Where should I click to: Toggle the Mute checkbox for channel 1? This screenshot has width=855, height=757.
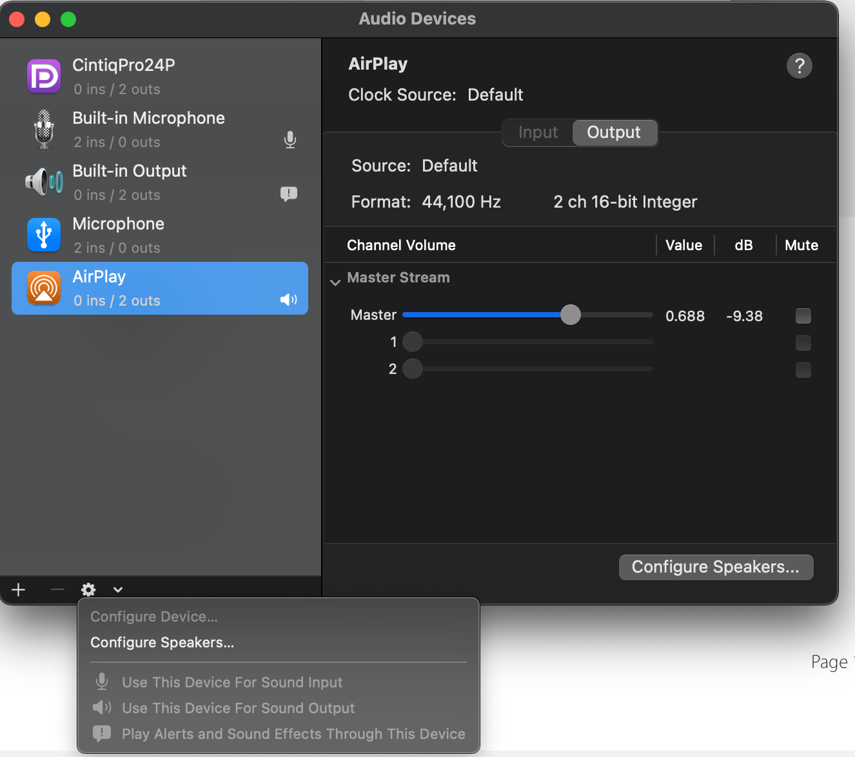pos(803,343)
